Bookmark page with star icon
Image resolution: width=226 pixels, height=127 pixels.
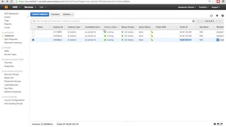click(213, 1)
